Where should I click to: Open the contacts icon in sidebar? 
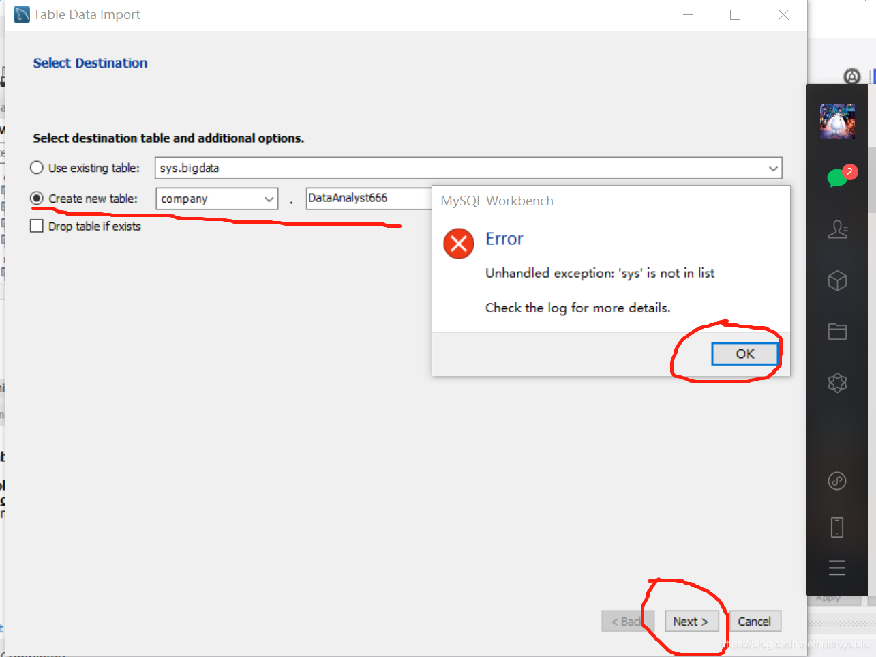point(837,229)
